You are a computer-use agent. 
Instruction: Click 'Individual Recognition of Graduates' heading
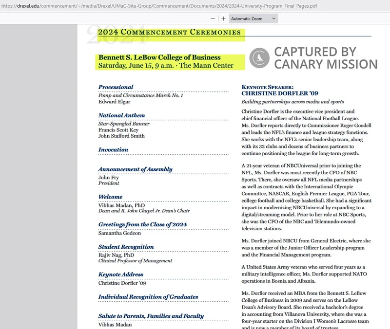click(x=148, y=297)
